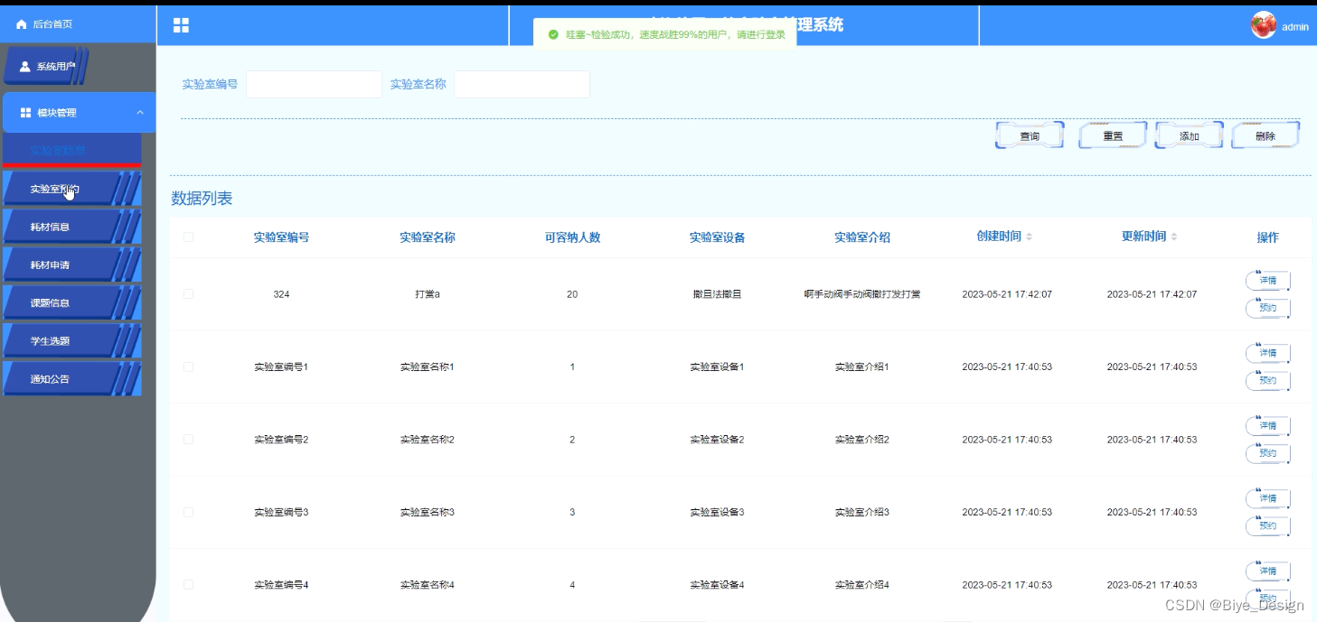Open the 系统用户 menu
The height and width of the screenshot is (622, 1317).
(x=45, y=67)
